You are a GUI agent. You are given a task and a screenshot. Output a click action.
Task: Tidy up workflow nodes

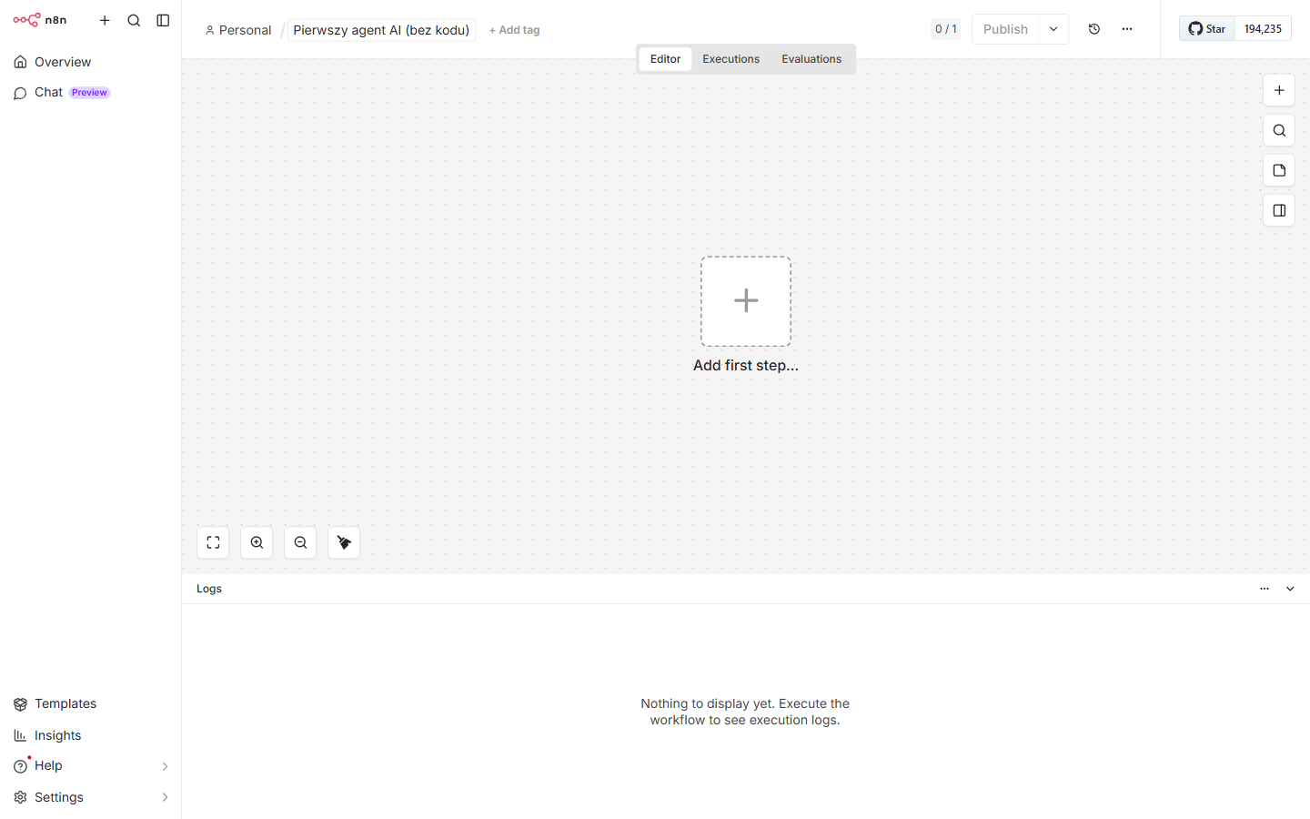pyautogui.click(x=344, y=542)
